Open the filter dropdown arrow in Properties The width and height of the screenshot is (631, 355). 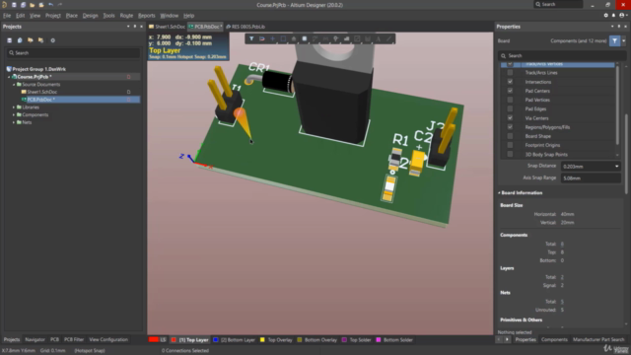(624, 40)
